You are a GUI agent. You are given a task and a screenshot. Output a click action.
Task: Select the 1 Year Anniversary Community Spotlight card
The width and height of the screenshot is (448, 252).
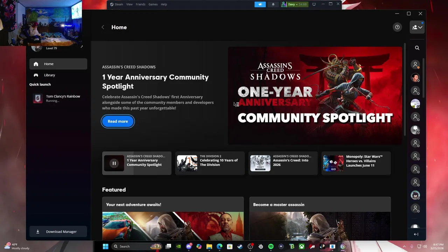click(137, 163)
